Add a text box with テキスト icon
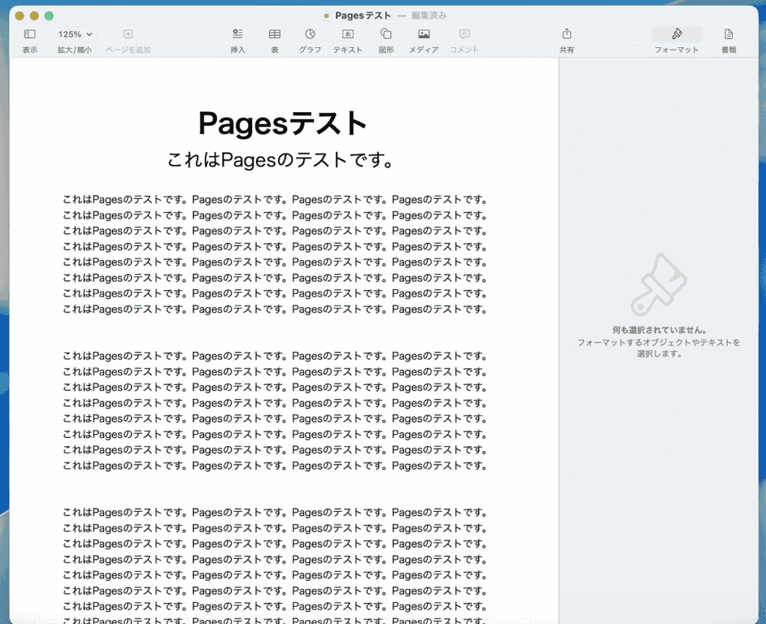Screen dimensions: 766x624 [348, 34]
